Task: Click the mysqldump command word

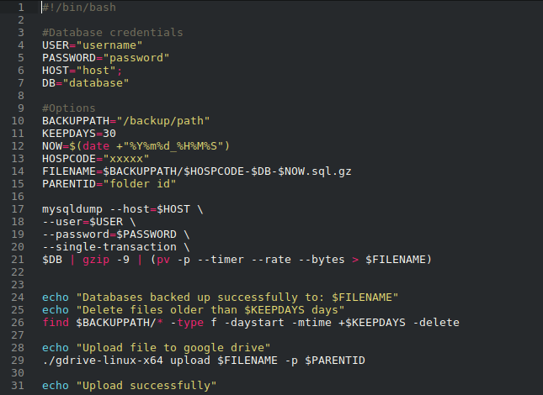Action: tap(72, 209)
